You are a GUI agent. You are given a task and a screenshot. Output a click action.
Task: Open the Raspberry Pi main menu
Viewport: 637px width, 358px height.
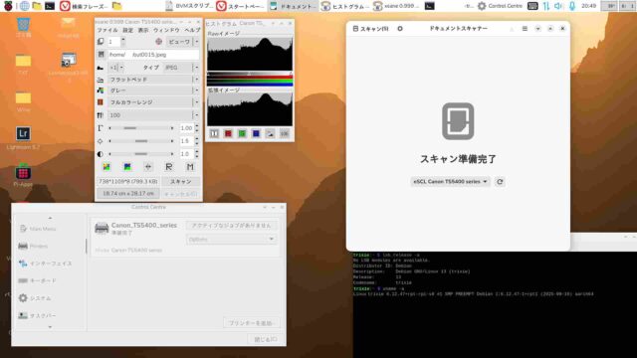coord(8,6)
